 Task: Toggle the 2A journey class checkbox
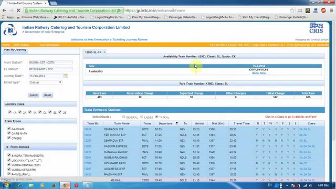[x=20, y=112]
